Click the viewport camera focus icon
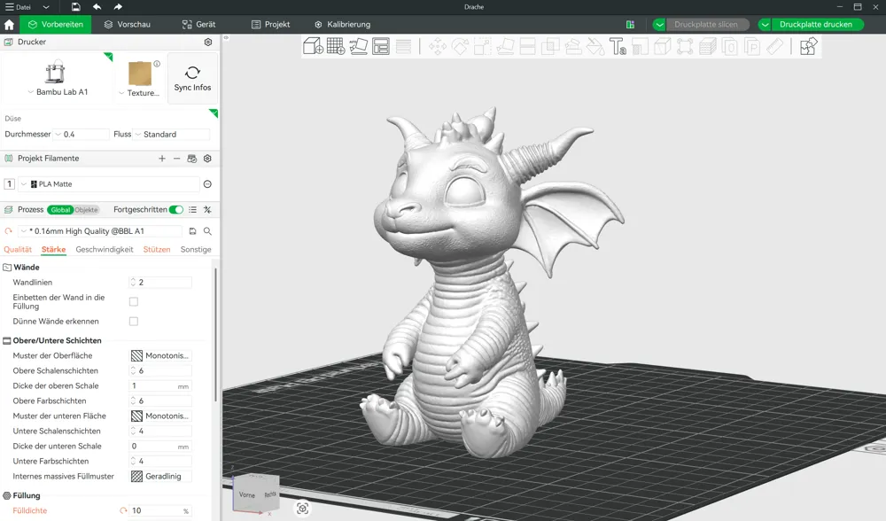The width and height of the screenshot is (886, 521). point(302,509)
